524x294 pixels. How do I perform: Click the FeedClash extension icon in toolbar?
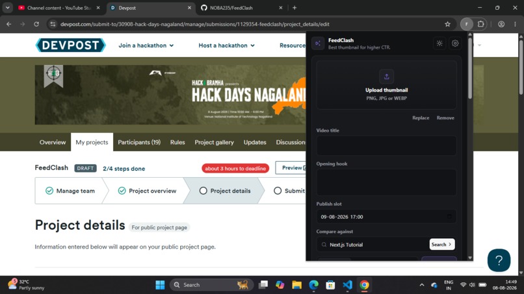pos(467,24)
